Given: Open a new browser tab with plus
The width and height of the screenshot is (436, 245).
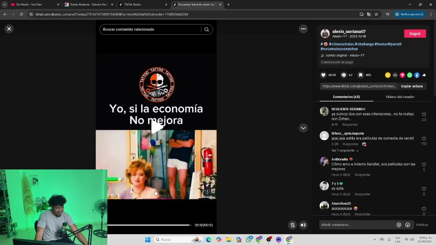Looking at the screenshot, I should [228, 4].
